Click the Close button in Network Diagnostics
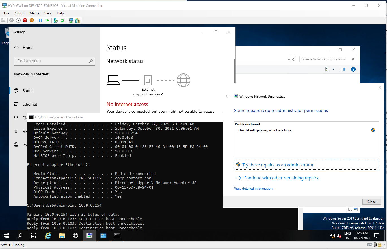 click(371, 202)
